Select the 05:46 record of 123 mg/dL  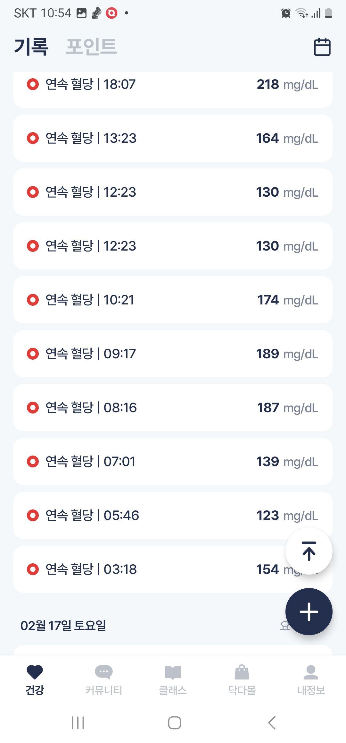(x=173, y=516)
